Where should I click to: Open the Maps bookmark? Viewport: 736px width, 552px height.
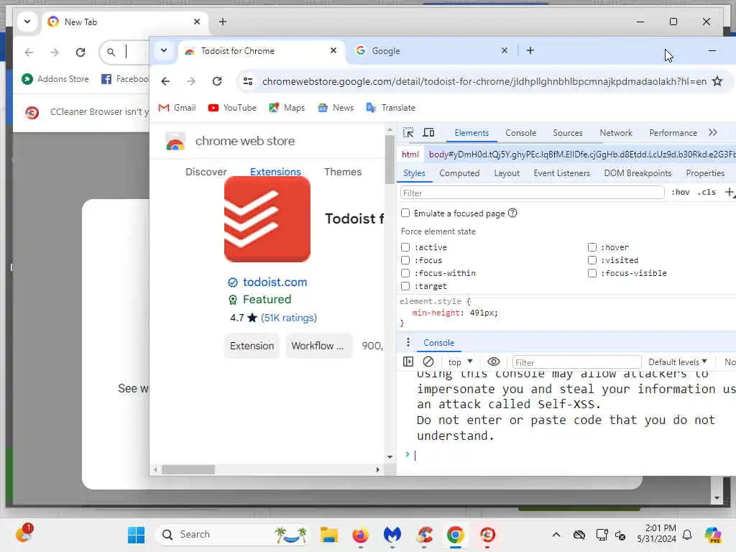(287, 108)
